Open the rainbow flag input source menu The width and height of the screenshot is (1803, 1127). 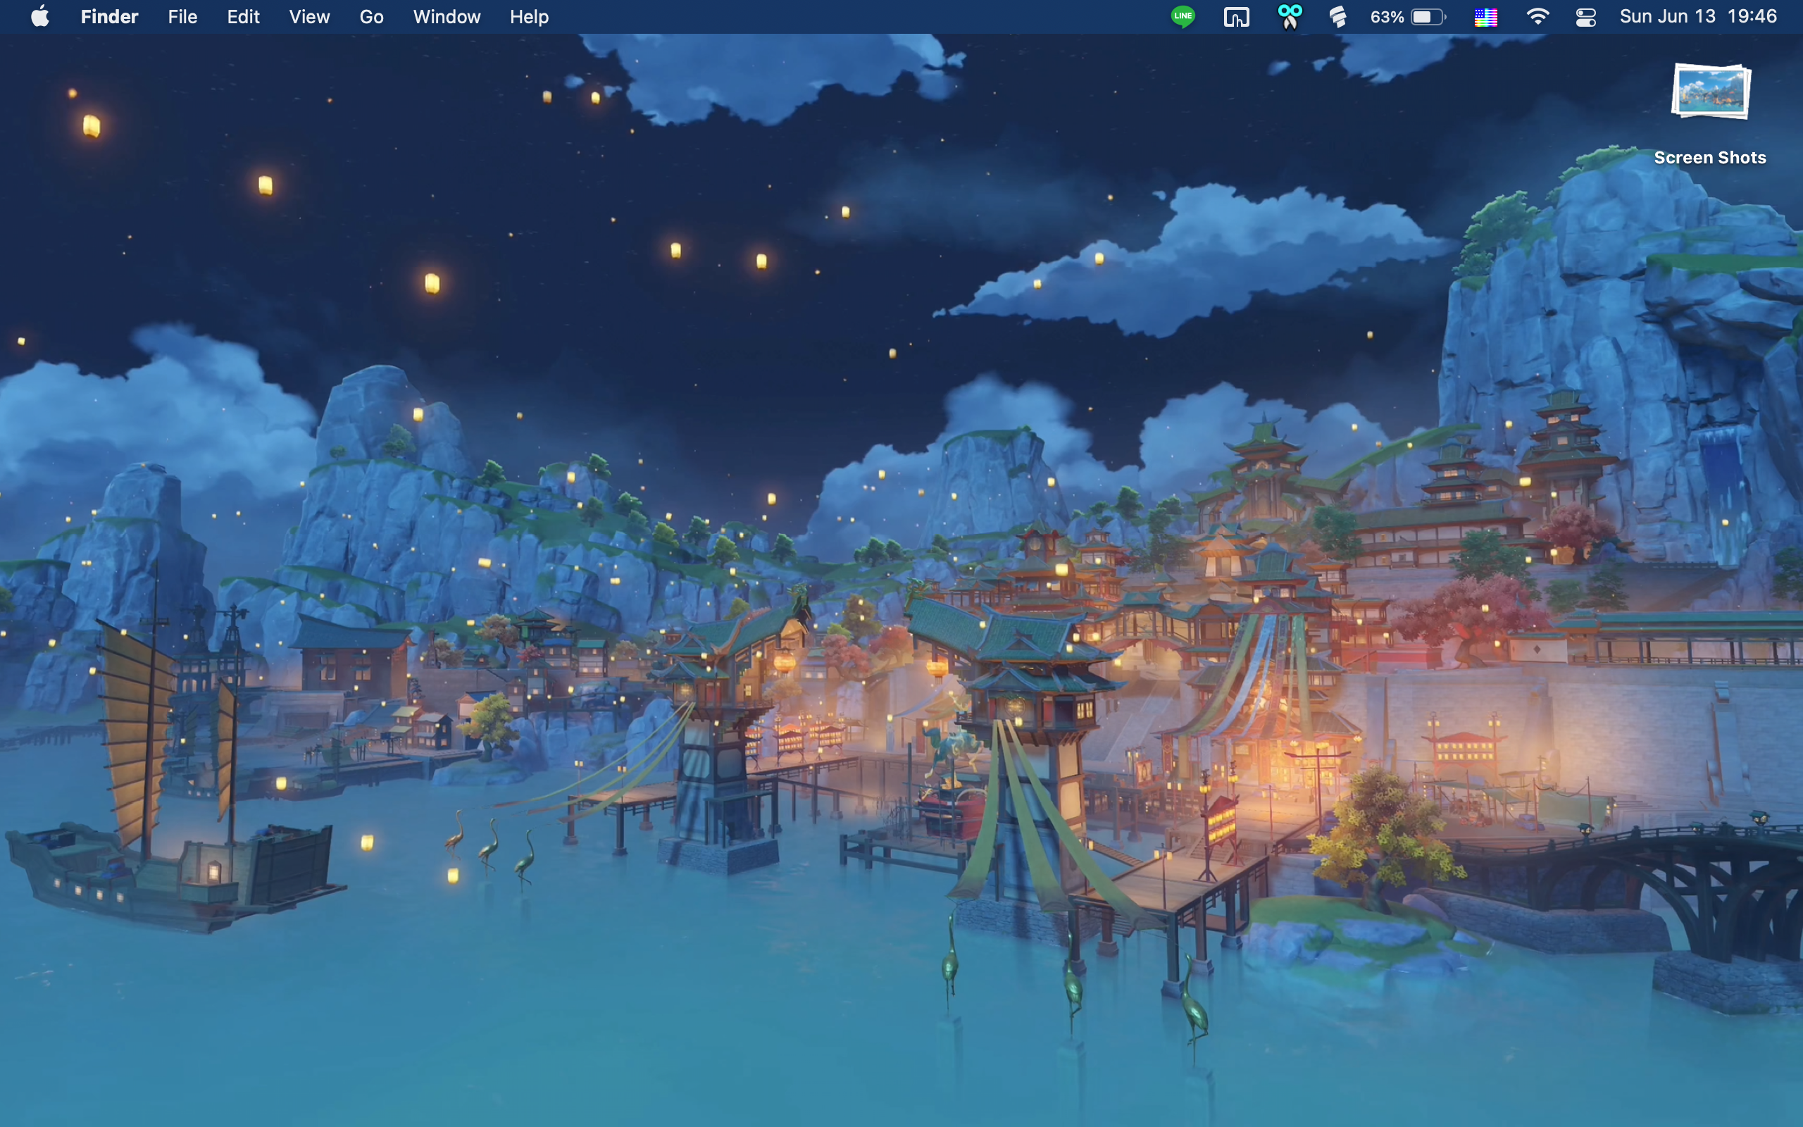click(1485, 16)
